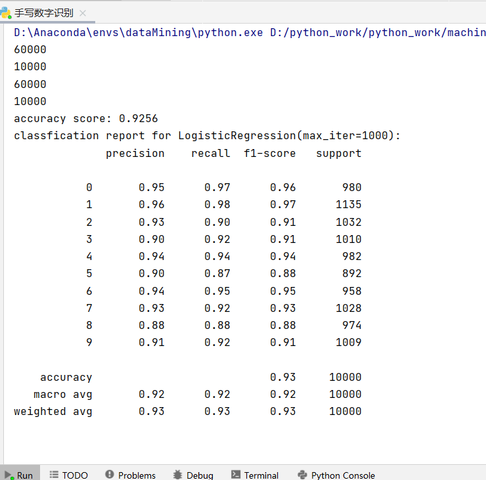Click the Run play icon

click(x=9, y=475)
